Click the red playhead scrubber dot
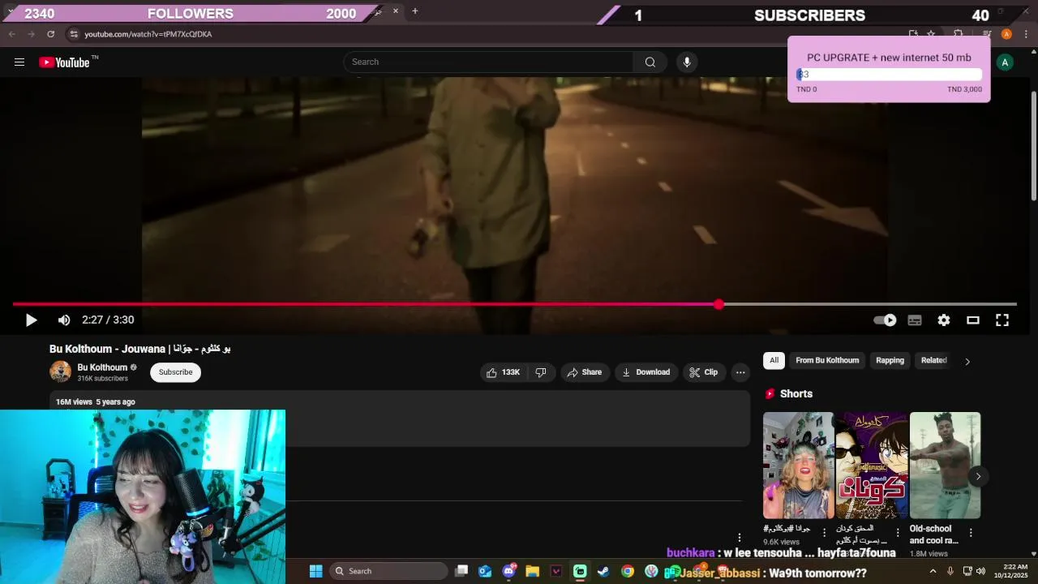The width and height of the screenshot is (1038, 584). pyautogui.click(x=718, y=304)
